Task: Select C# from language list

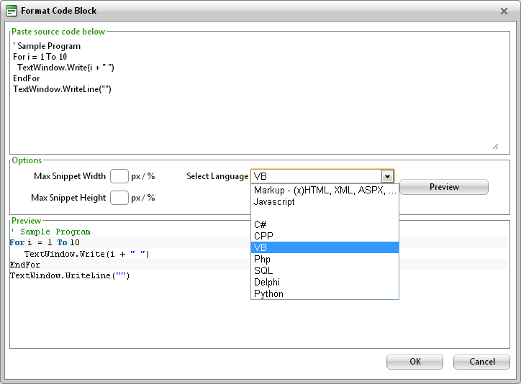Action: [x=325, y=224]
